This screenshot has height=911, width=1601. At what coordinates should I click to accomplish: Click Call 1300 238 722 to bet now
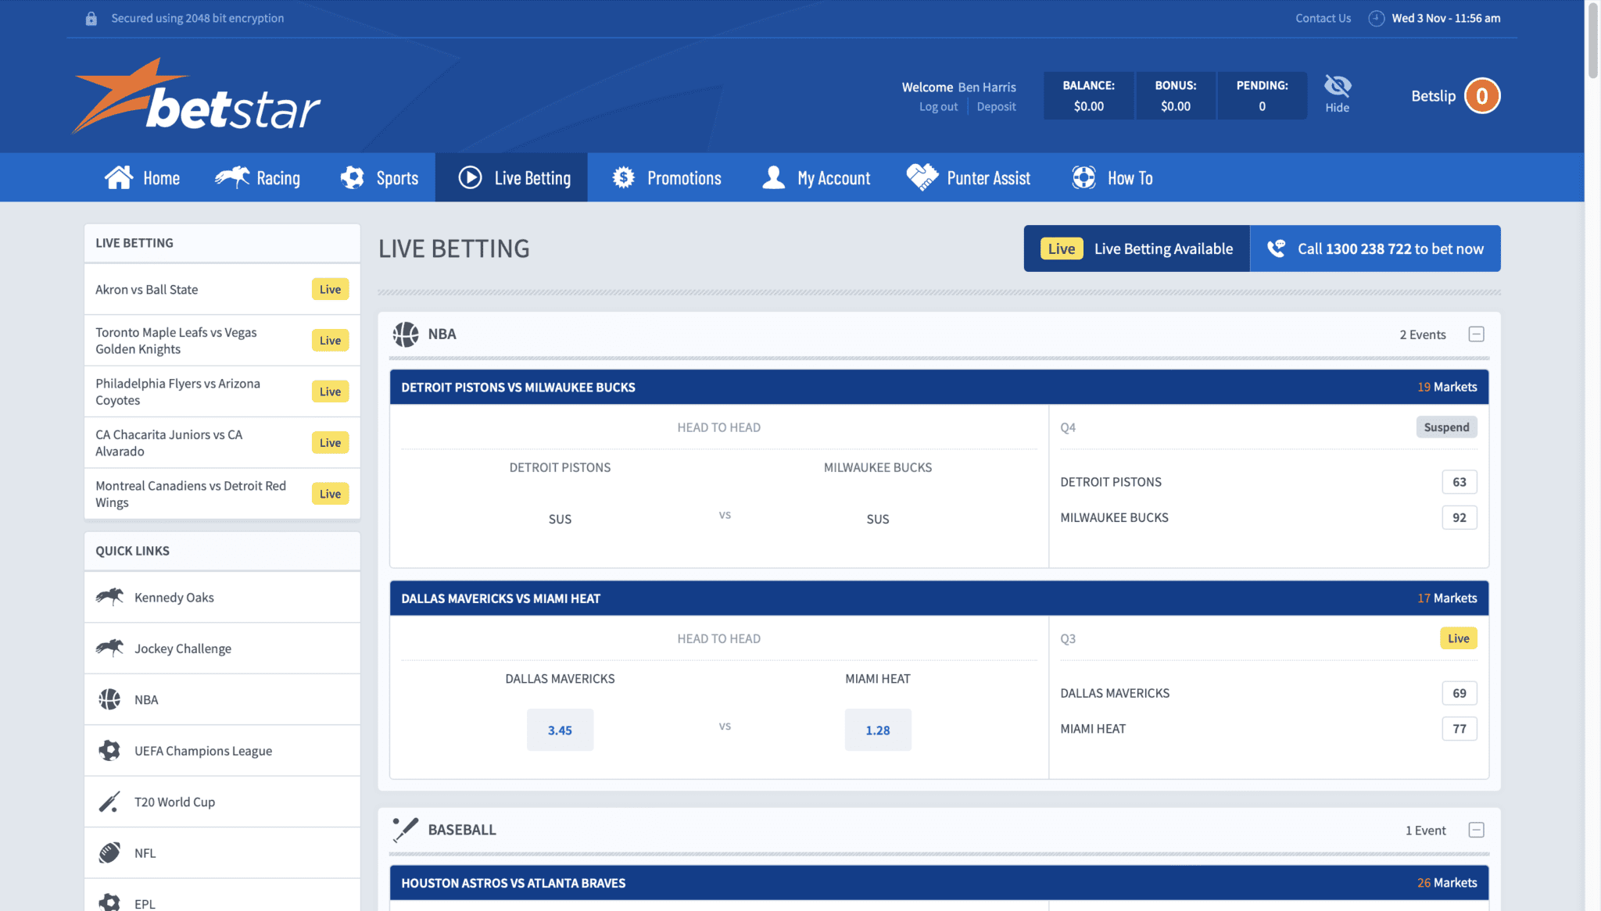pyautogui.click(x=1375, y=248)
